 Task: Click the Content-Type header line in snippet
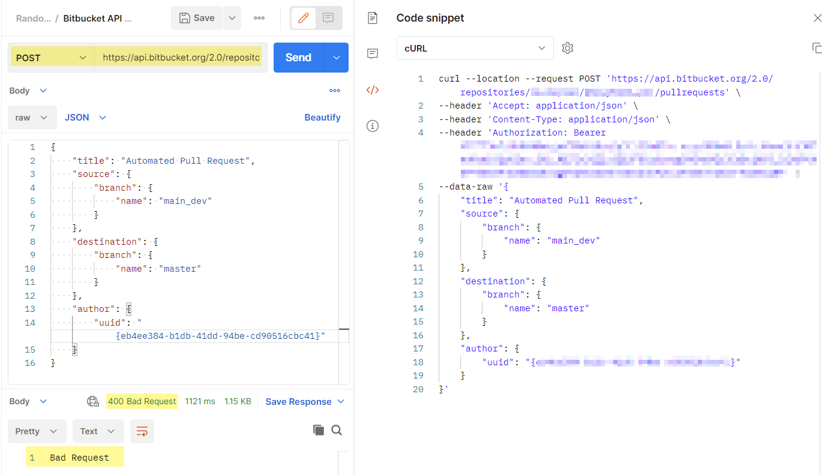coord(555,119)
